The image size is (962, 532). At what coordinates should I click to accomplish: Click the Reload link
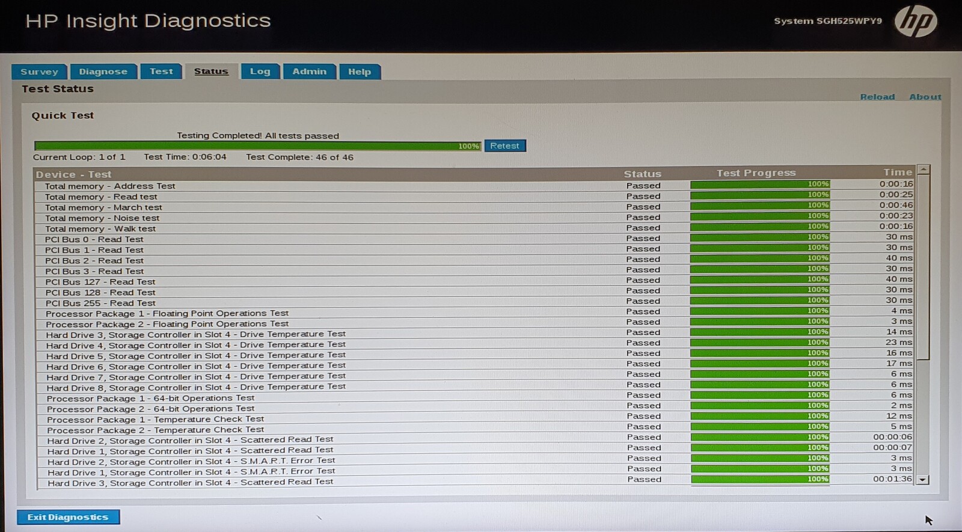(x=877, y=97)
